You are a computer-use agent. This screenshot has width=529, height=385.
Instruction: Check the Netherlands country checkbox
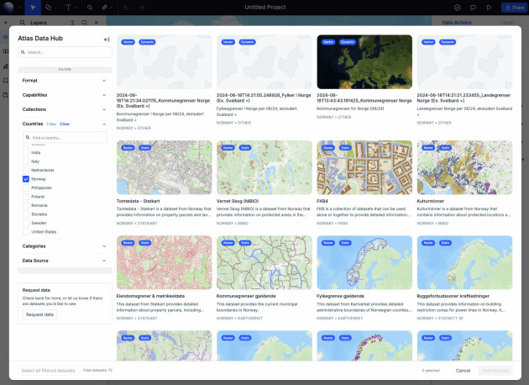(x=26, y=170)
